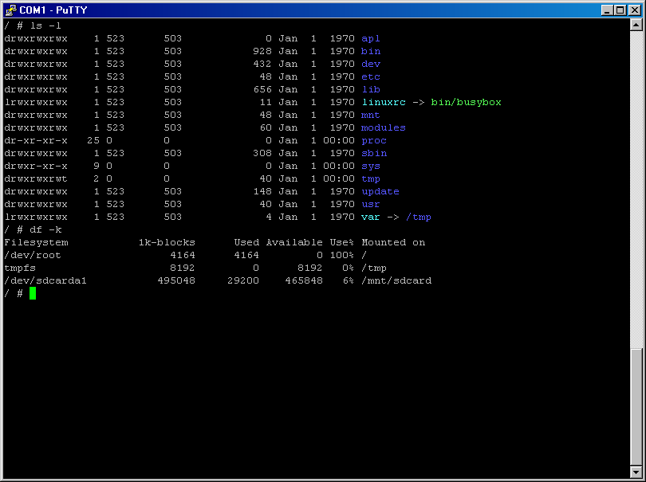Click the "dev" directory name
This screenshot has width=646, height=482.
click(371, 64)
